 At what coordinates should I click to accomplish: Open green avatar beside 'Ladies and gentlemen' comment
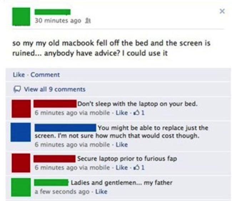(21, 187)
